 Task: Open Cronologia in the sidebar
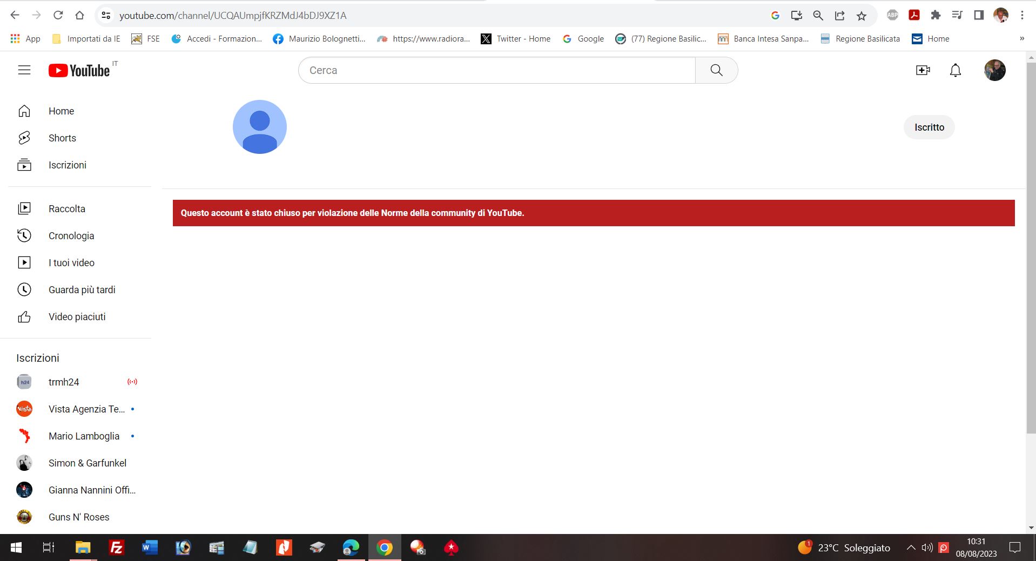coord(71,236)
